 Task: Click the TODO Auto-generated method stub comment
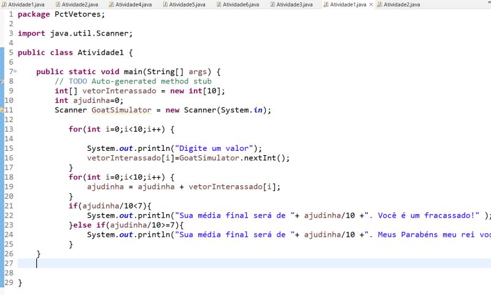click(x=133, y=82)
